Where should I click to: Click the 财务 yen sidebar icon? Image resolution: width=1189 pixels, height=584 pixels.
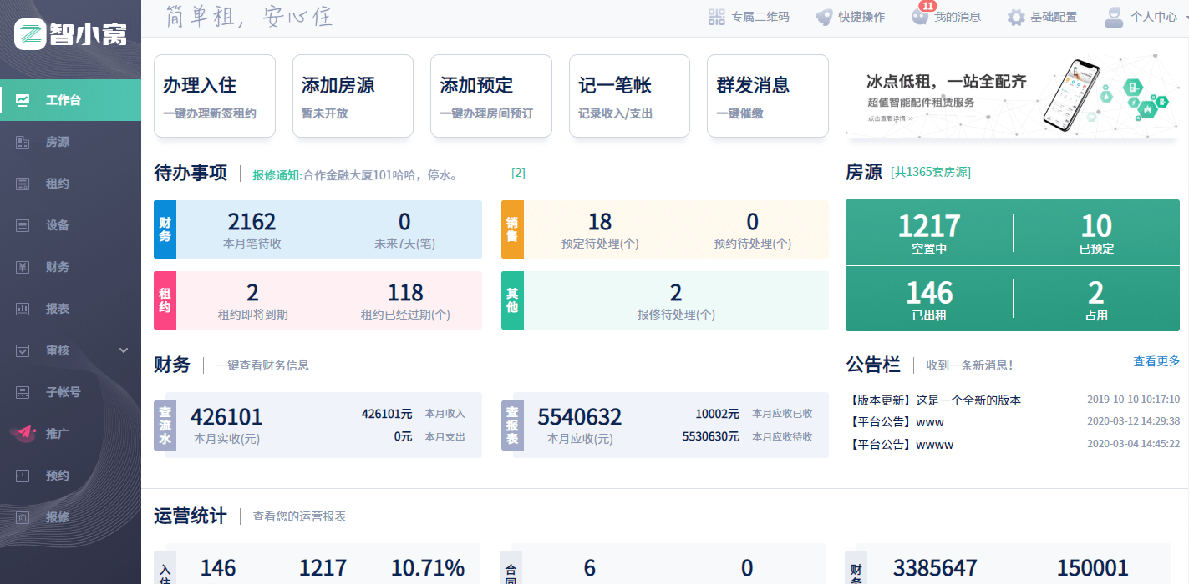23,267
